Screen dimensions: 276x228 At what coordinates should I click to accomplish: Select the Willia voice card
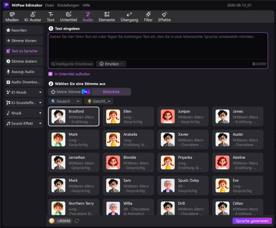click(x=128, y=207)
